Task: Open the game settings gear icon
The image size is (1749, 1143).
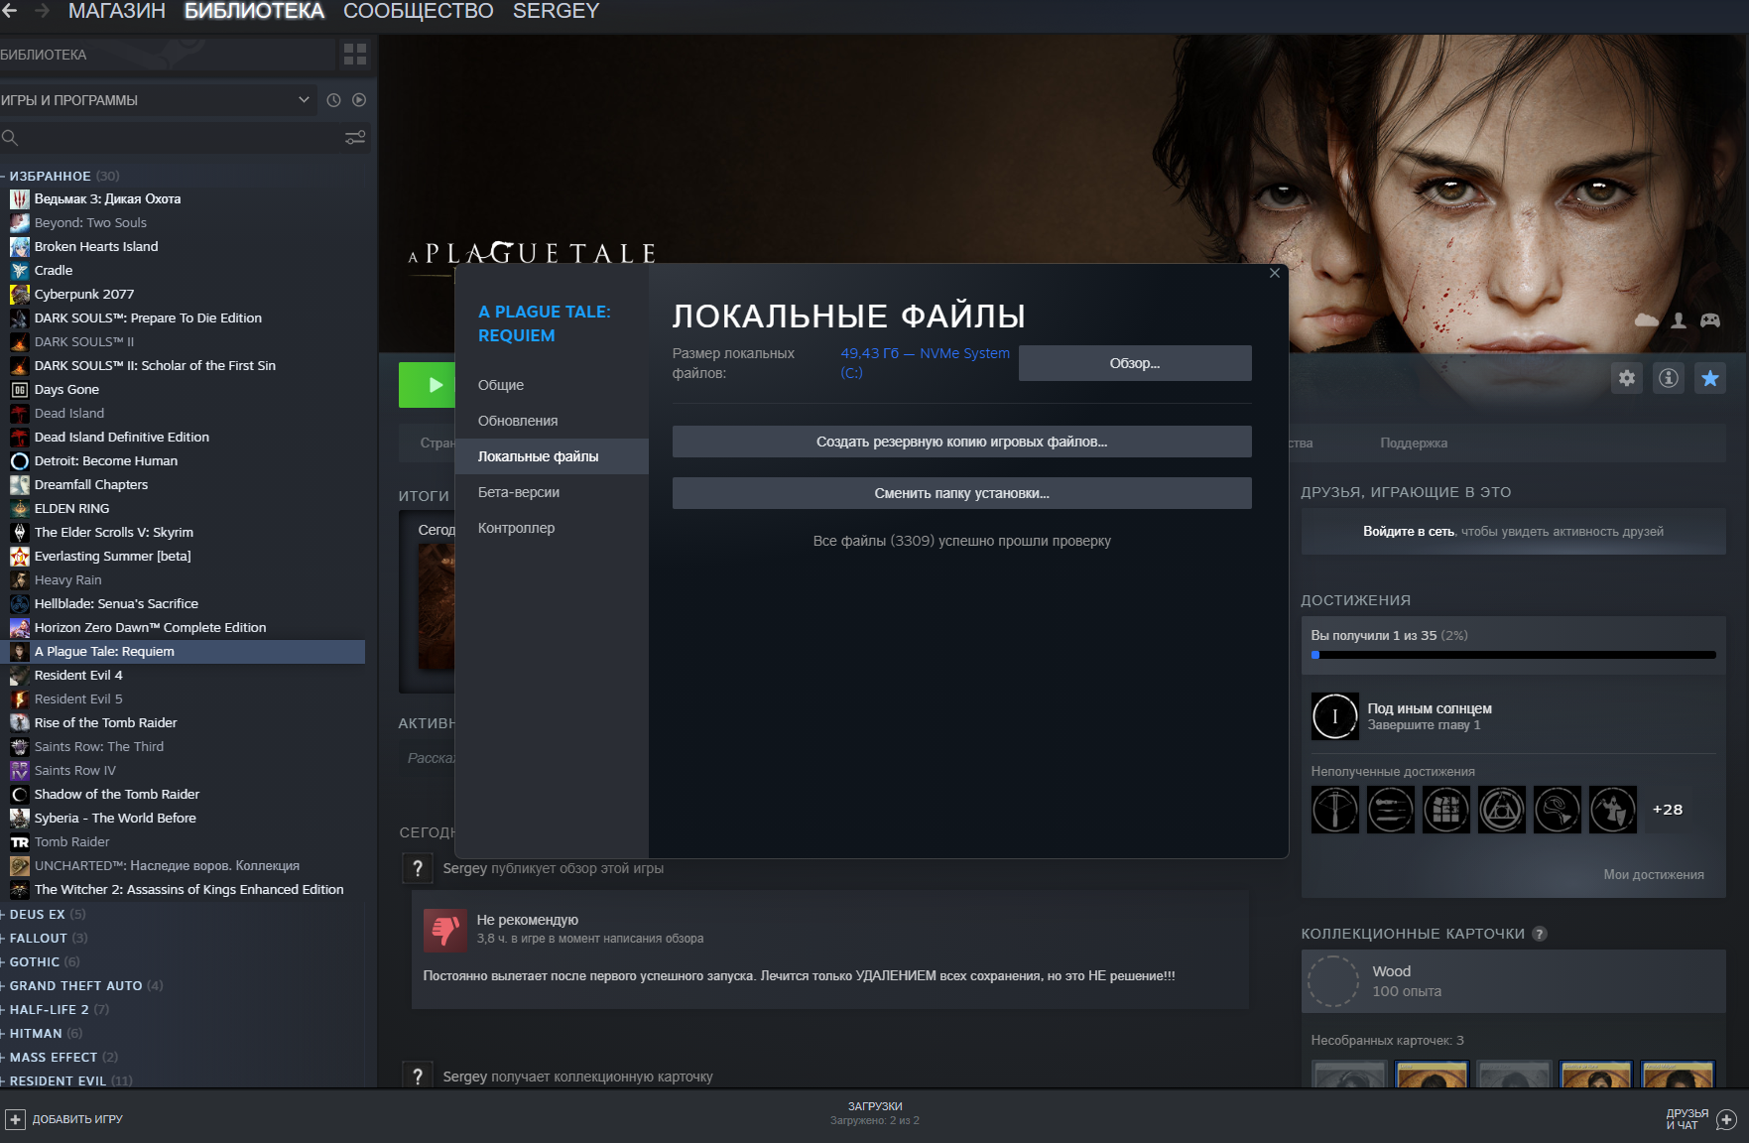Action: 1627,378
